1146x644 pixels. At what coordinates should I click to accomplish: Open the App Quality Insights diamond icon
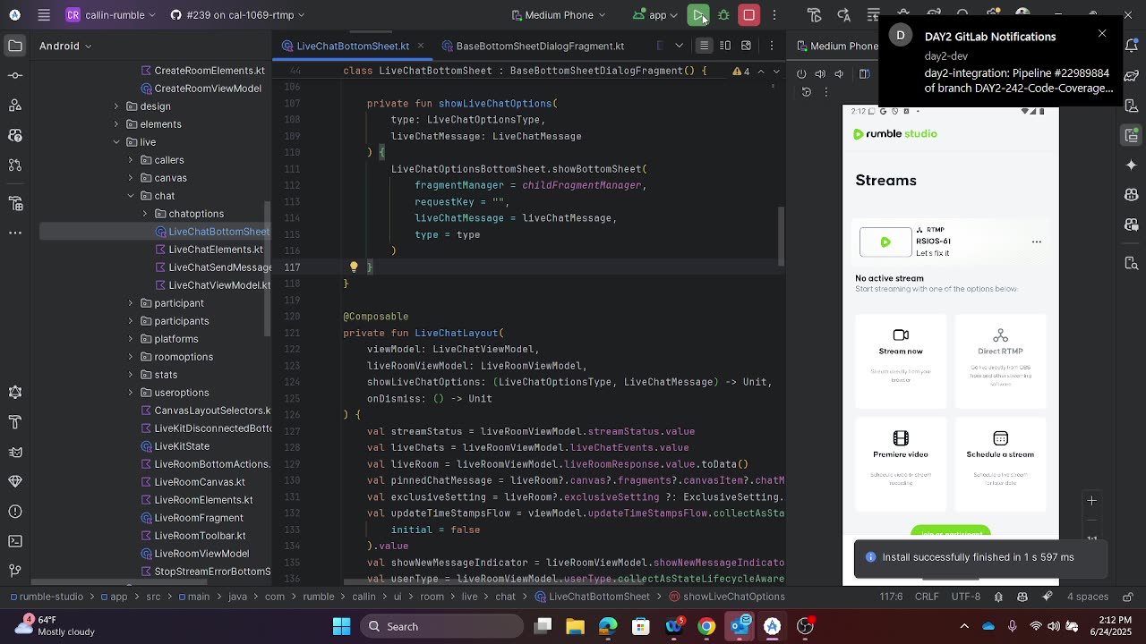coord(15,482)
